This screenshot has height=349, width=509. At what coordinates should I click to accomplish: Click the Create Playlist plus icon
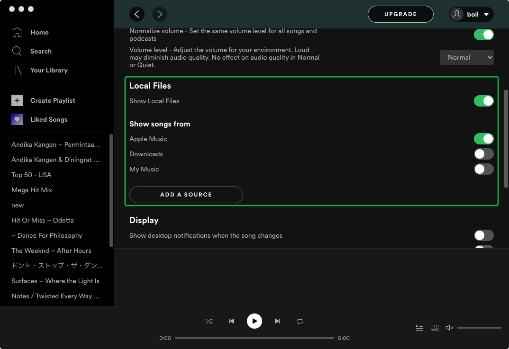click(x=17, y=100)
